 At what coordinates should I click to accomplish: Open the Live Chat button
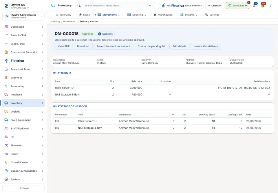pos(237,6)
